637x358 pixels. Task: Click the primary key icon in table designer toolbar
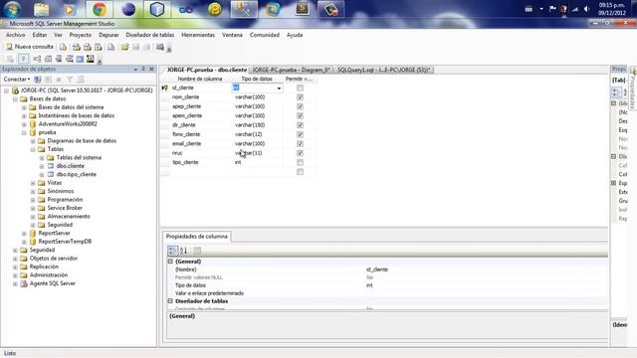24,60
